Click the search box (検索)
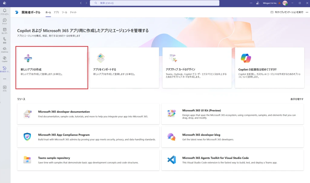 click(x=154, y=3)
